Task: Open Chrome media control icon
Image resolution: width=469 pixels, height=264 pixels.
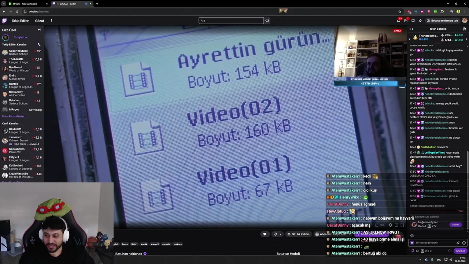Action: [x=451, y=11]
